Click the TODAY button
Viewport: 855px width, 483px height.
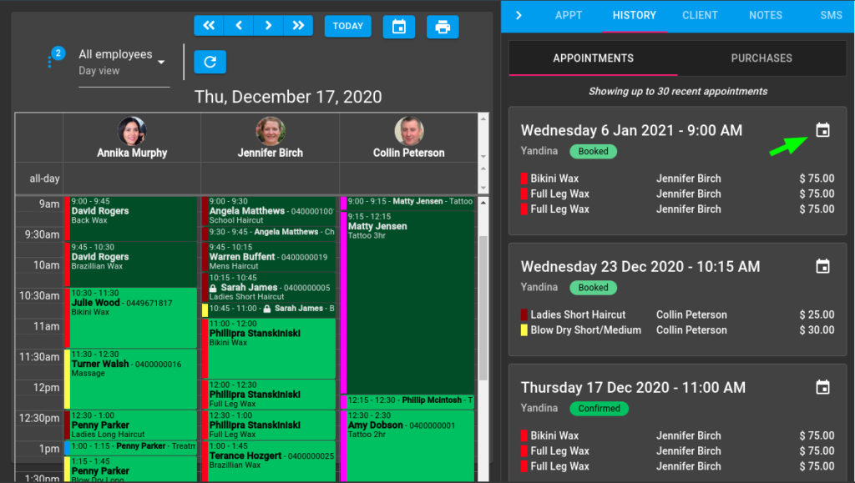[348, 26]
